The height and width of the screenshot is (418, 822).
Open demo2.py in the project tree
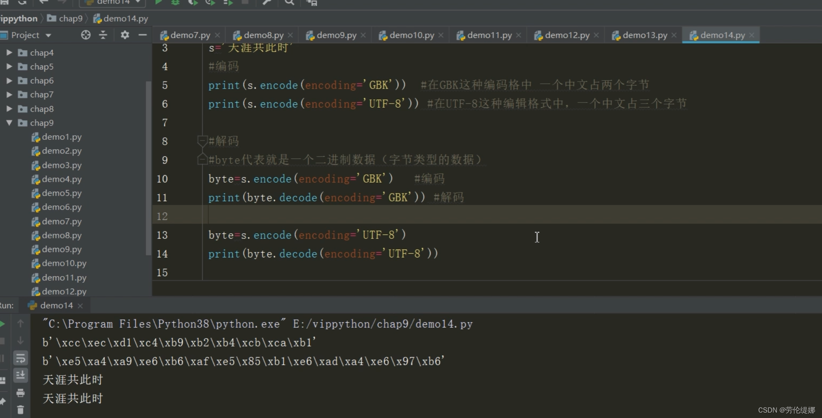57,151
